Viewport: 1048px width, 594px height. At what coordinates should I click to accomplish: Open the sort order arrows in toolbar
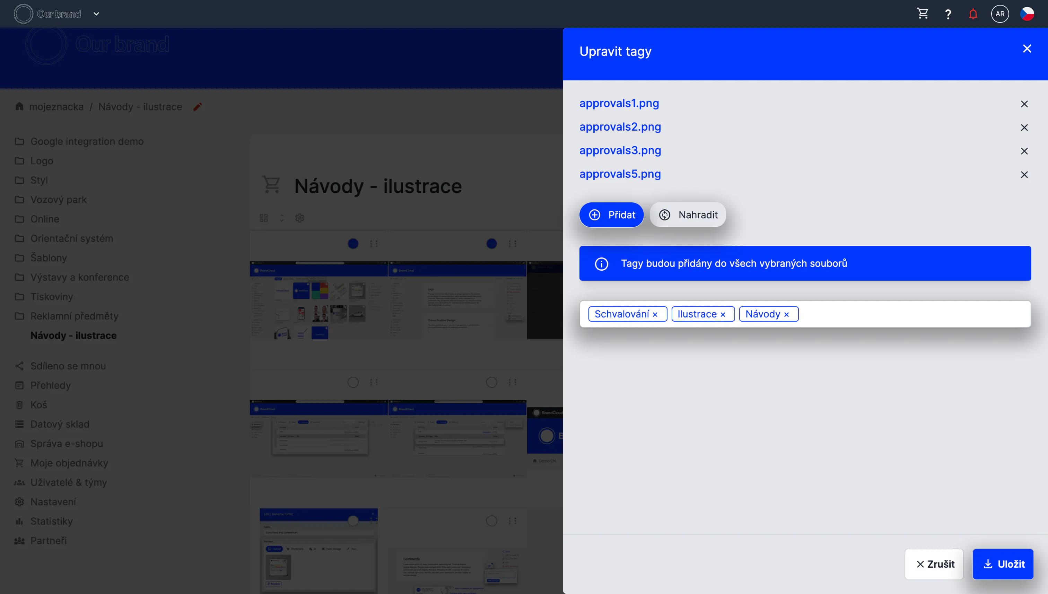coord(281,218)
